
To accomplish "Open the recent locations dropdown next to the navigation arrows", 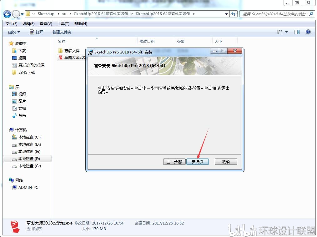I will pos(22,14).
